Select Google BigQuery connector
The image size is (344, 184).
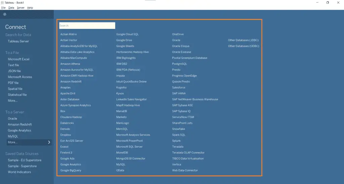tap(71, 171)
